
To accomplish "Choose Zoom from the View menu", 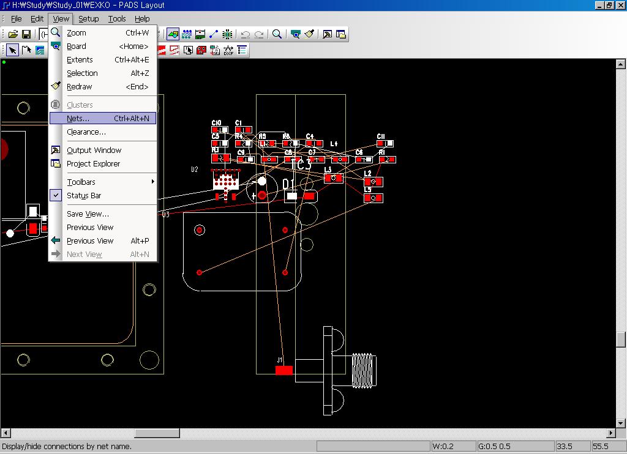I will click(x=103, y=33).
